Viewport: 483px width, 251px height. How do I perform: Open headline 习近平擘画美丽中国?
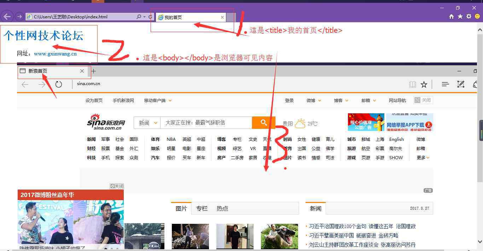coord(331,235)
